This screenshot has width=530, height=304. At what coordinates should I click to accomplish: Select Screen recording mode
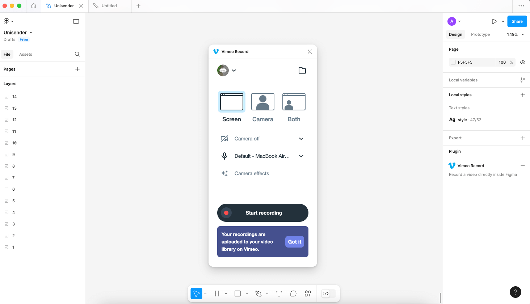pyautogui.click(x=232, y=107)
